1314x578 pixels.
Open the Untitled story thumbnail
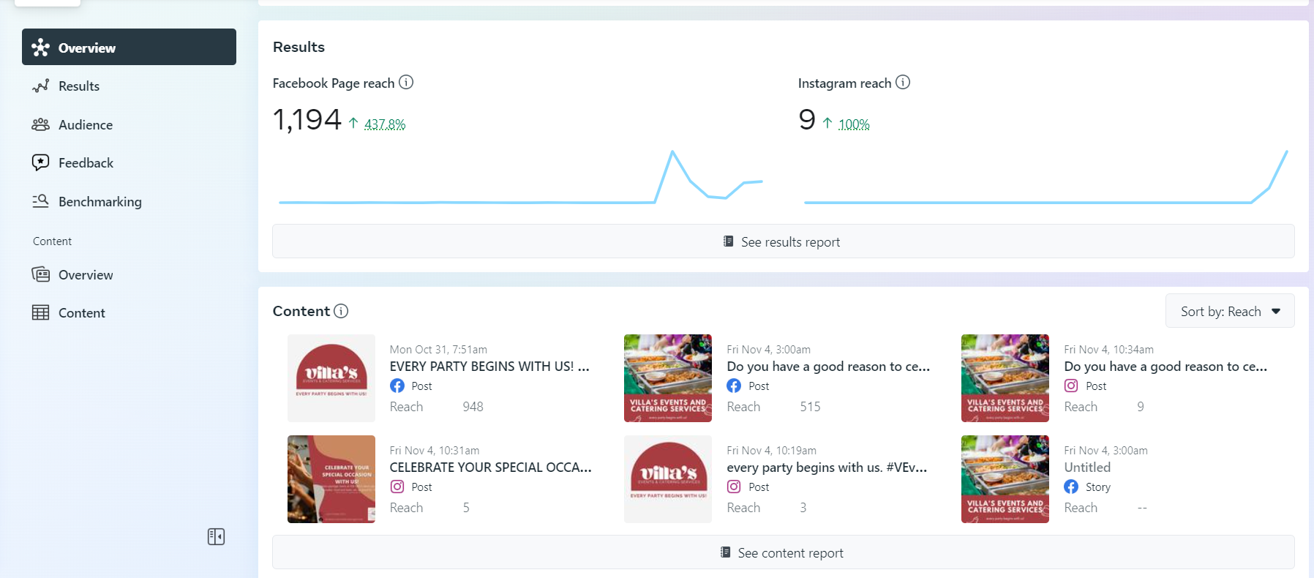1005,479
